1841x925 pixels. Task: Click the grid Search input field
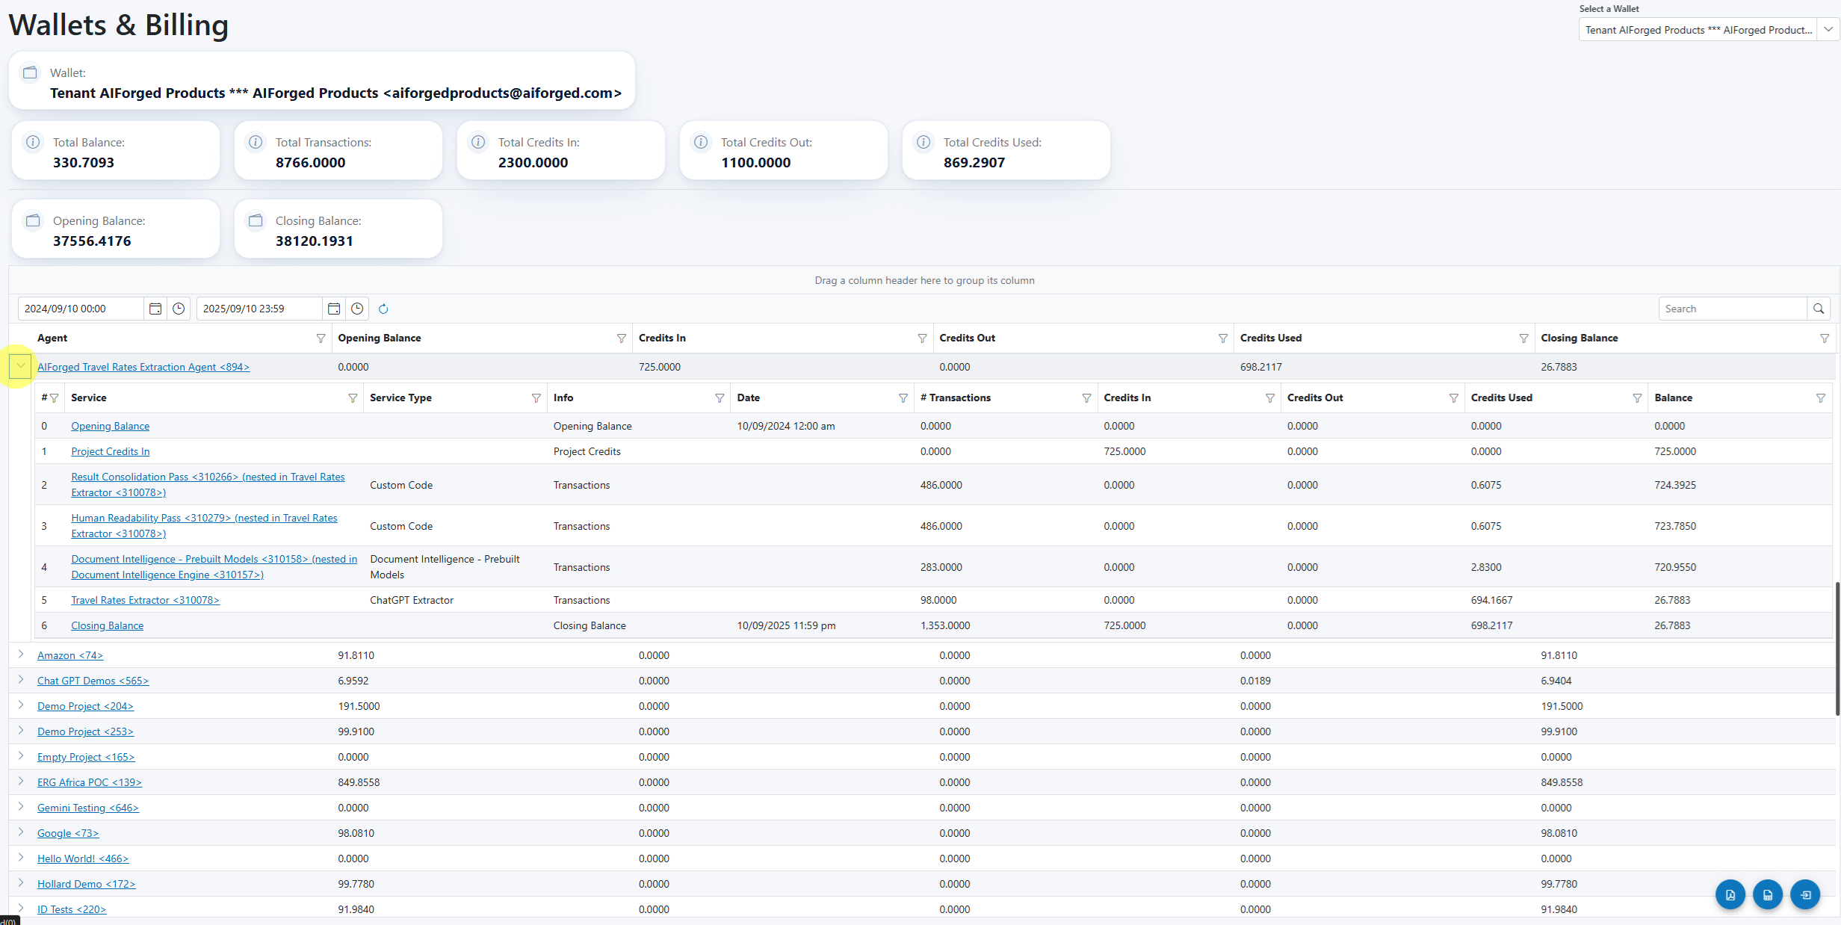(x=1732, y=309)
